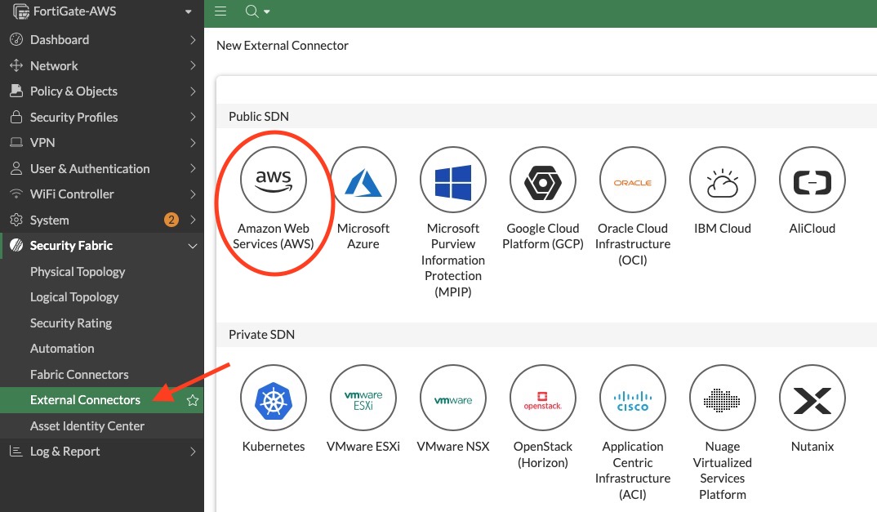Expand the Network menu chevron
The width and height of the screenshot is (877, 512).
point(193,65)
